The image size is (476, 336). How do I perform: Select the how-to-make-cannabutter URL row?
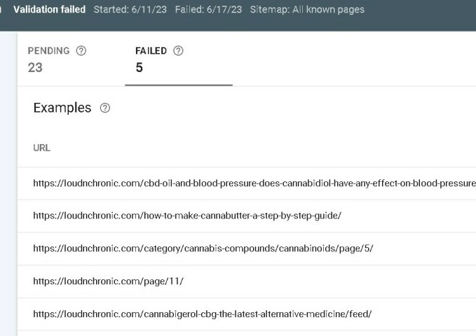pos(186,216)
